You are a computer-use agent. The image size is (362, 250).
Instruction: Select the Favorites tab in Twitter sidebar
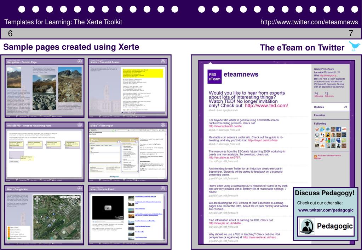point(331,115)
